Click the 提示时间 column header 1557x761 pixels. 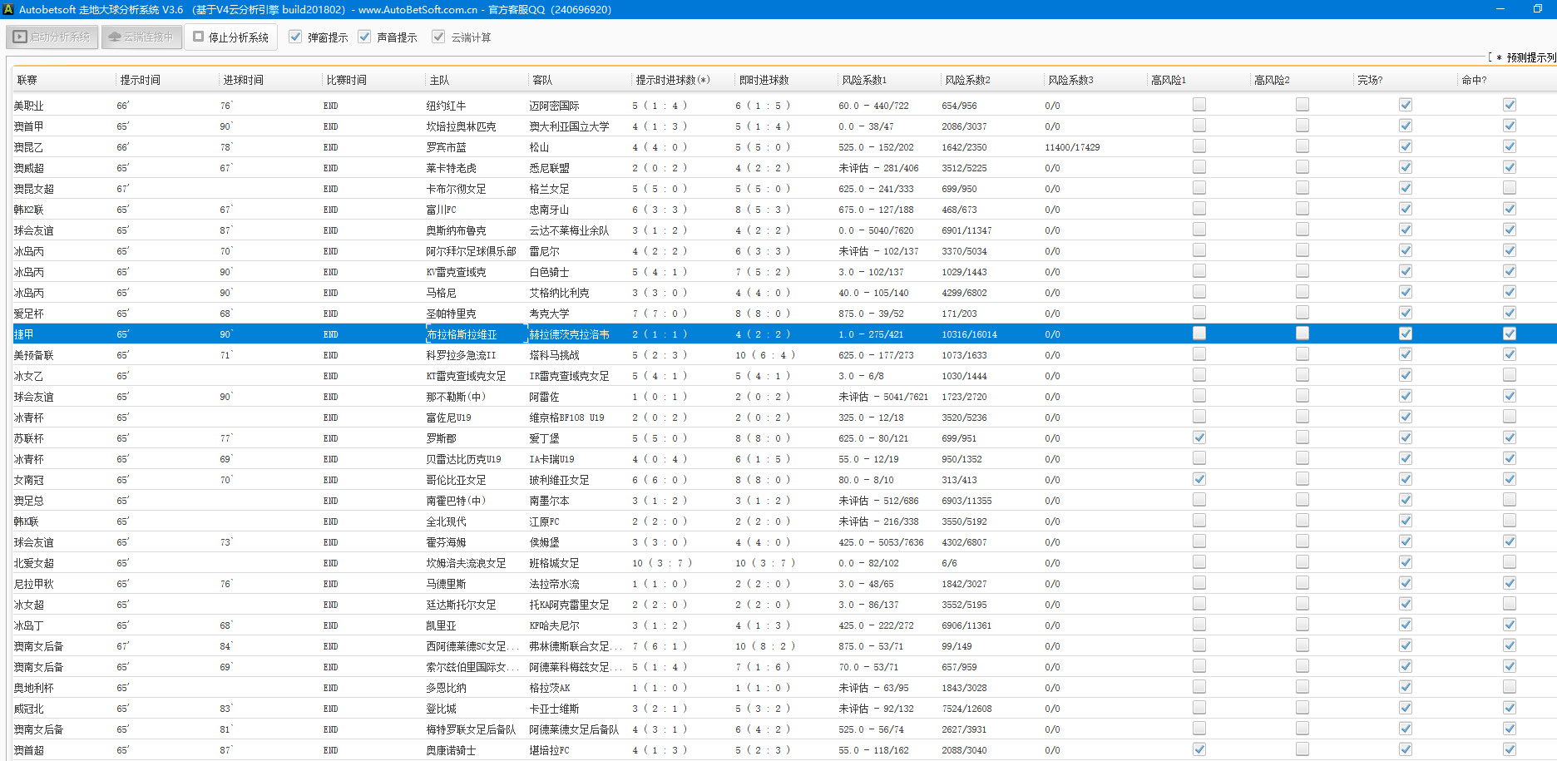[140, 80]
